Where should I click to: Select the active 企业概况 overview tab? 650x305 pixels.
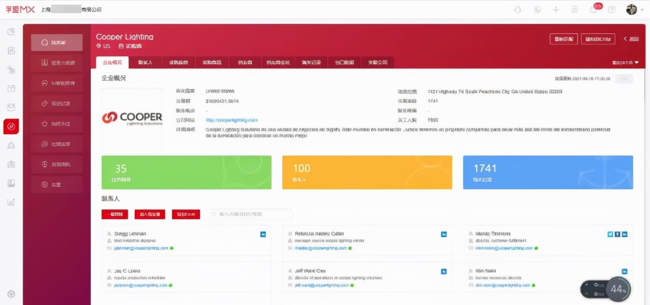[x=112, y=62]
